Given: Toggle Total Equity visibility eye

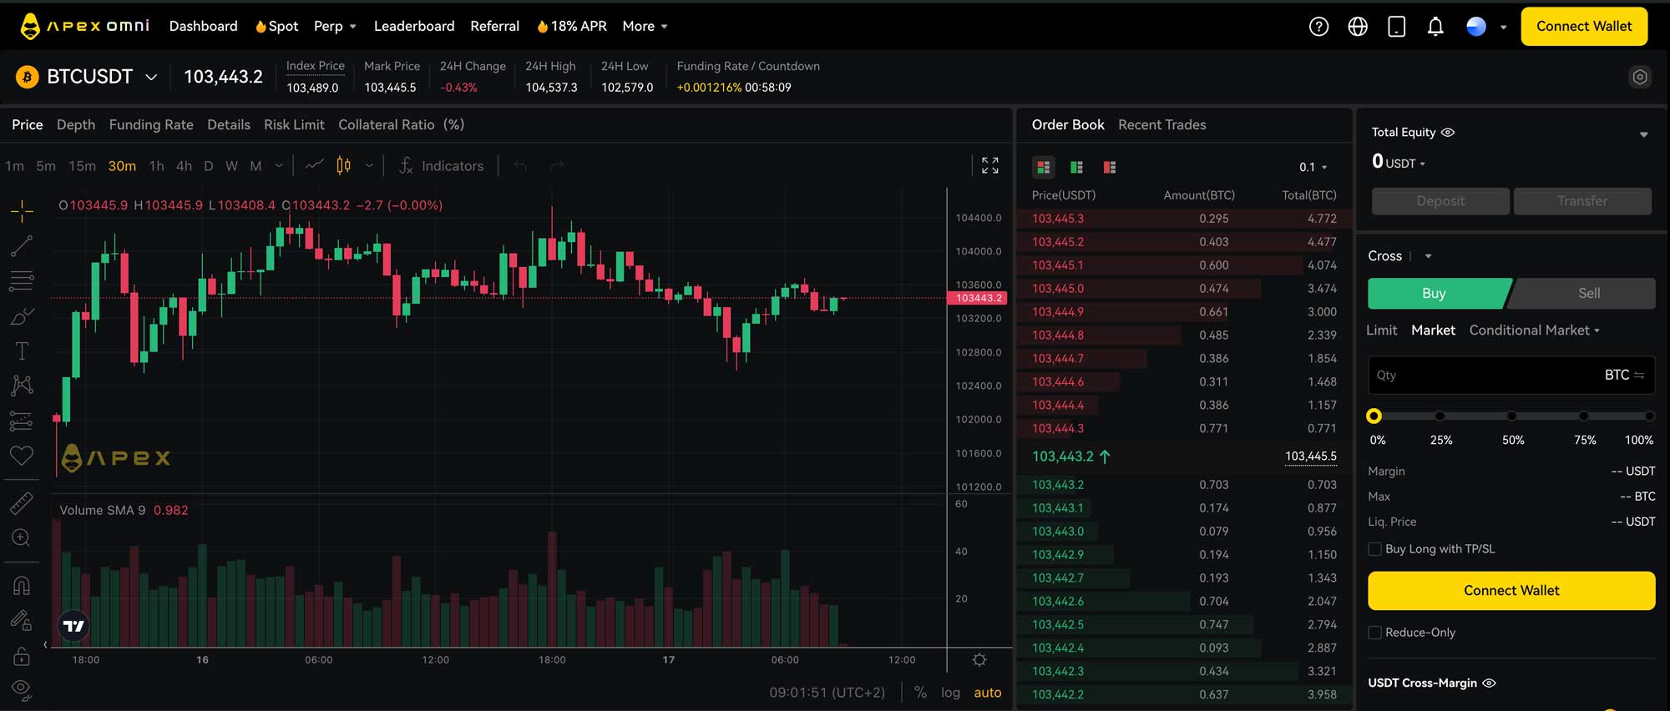Looking at the screenshot, I should click(x=1448, y=132).
